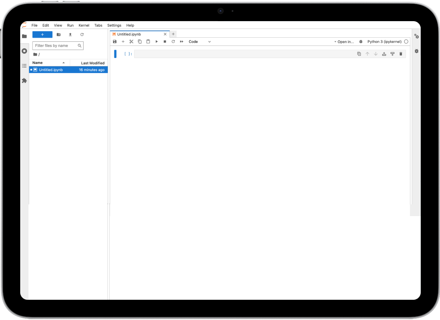
Task: Open the Kernel menu
Action: pyautogui.click(x=84, y=25)
